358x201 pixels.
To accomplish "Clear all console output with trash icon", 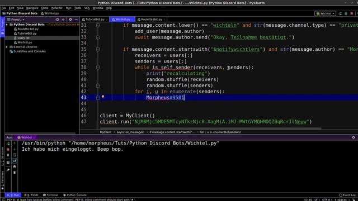I will [15, 173].
